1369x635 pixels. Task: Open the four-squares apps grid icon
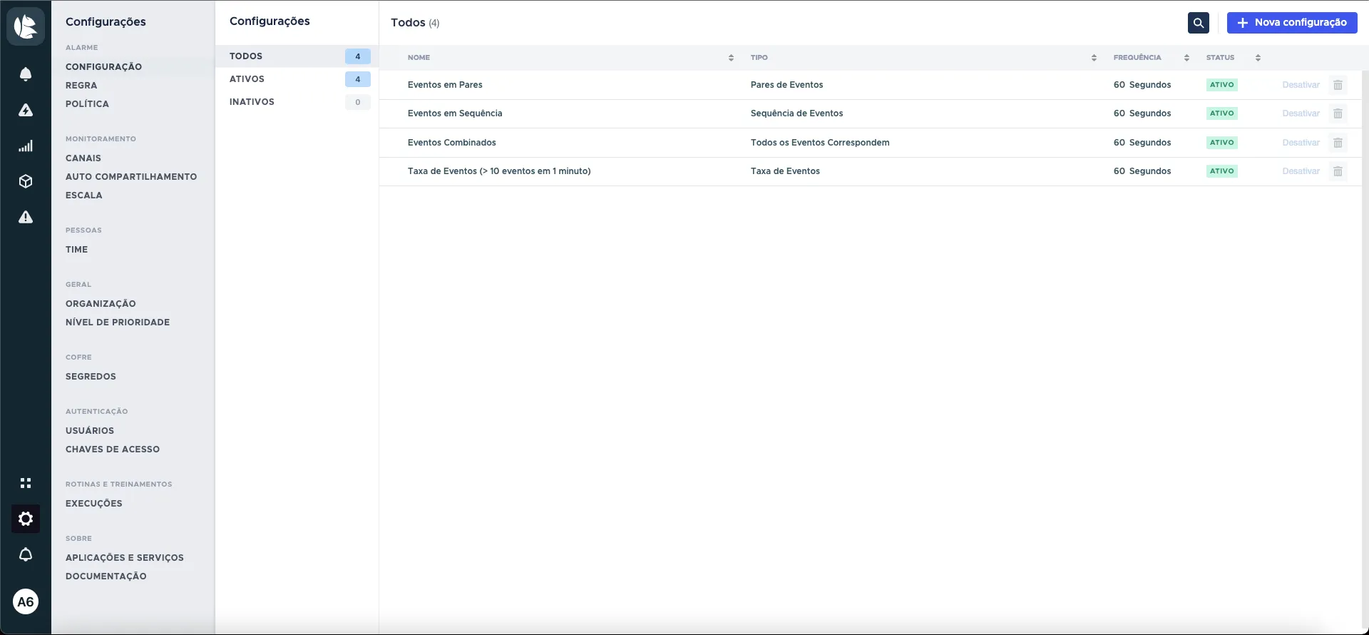click(26, 483)
